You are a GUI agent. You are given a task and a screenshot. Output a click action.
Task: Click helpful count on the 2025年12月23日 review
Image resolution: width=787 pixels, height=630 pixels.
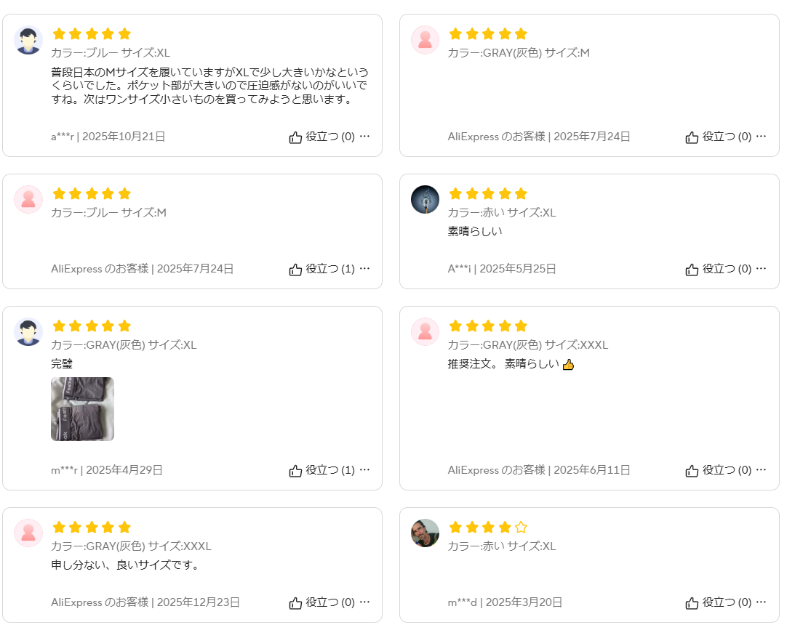330,602
